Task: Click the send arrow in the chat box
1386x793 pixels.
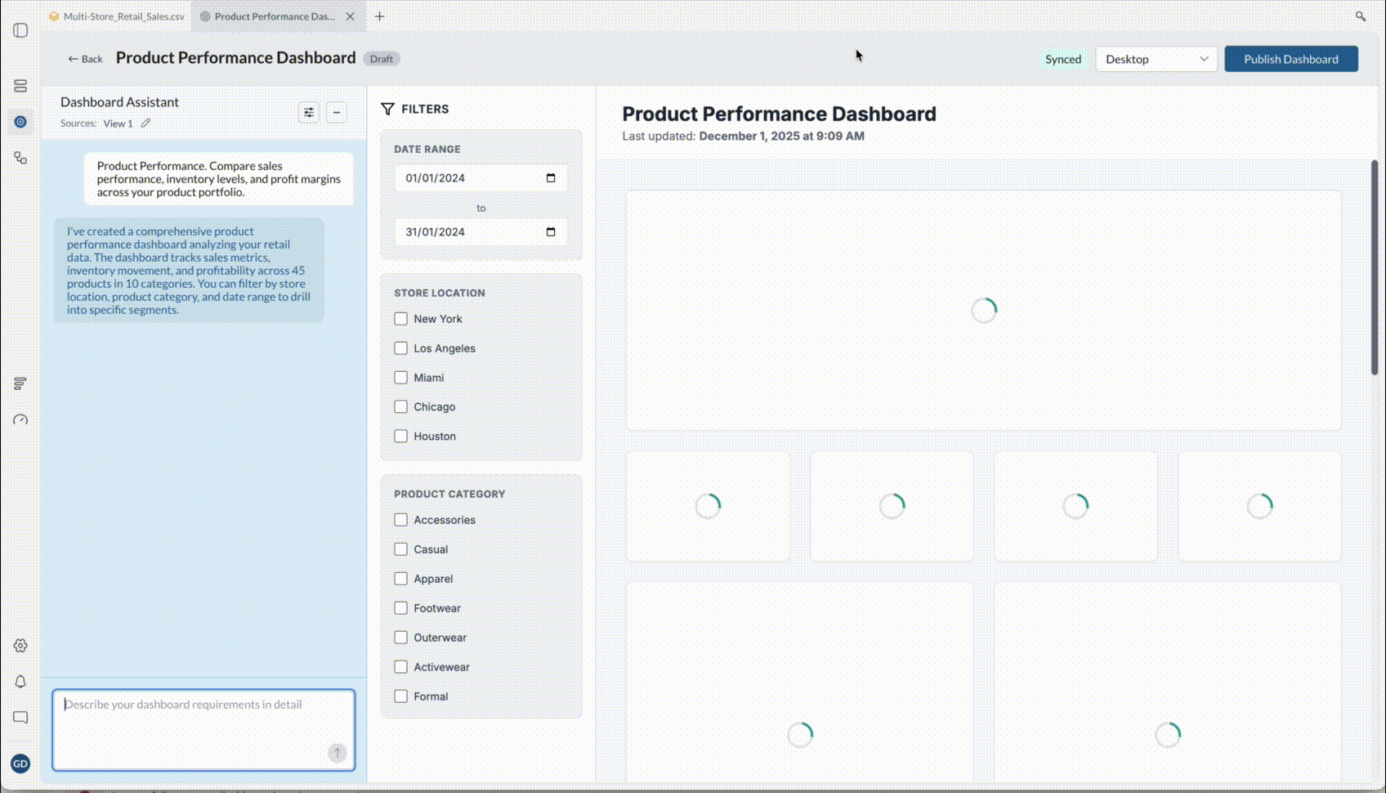Action: [x=337, y=753]
